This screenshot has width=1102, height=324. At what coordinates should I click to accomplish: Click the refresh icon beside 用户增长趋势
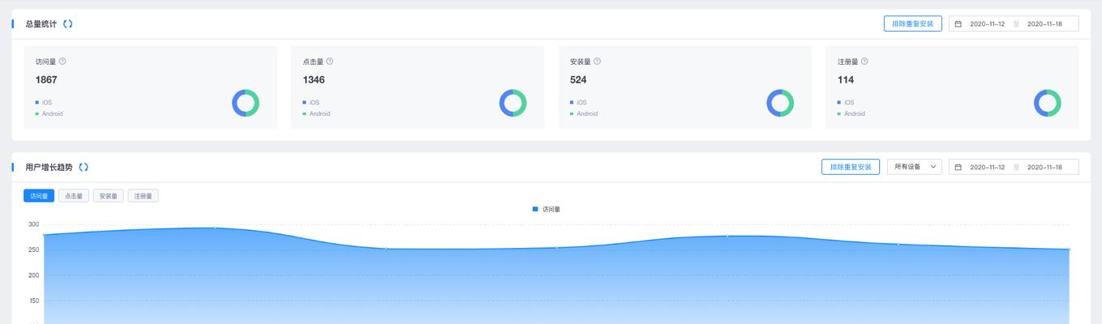[84, 168]
